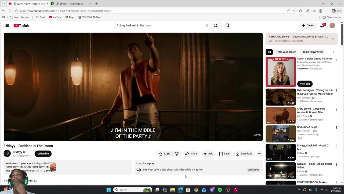Open the Other favorites folder
The image size is (344, 194).
[x=332, y=17]
